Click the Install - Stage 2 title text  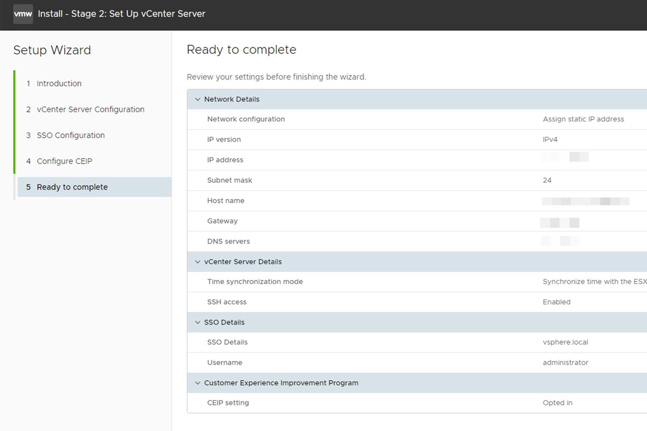click(121, 14)
